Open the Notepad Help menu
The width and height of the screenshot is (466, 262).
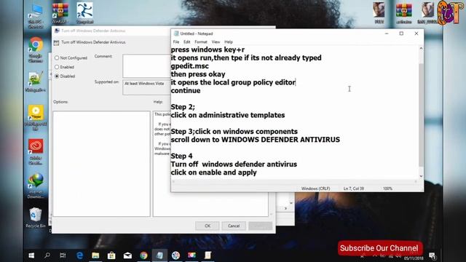coord(229,42)
